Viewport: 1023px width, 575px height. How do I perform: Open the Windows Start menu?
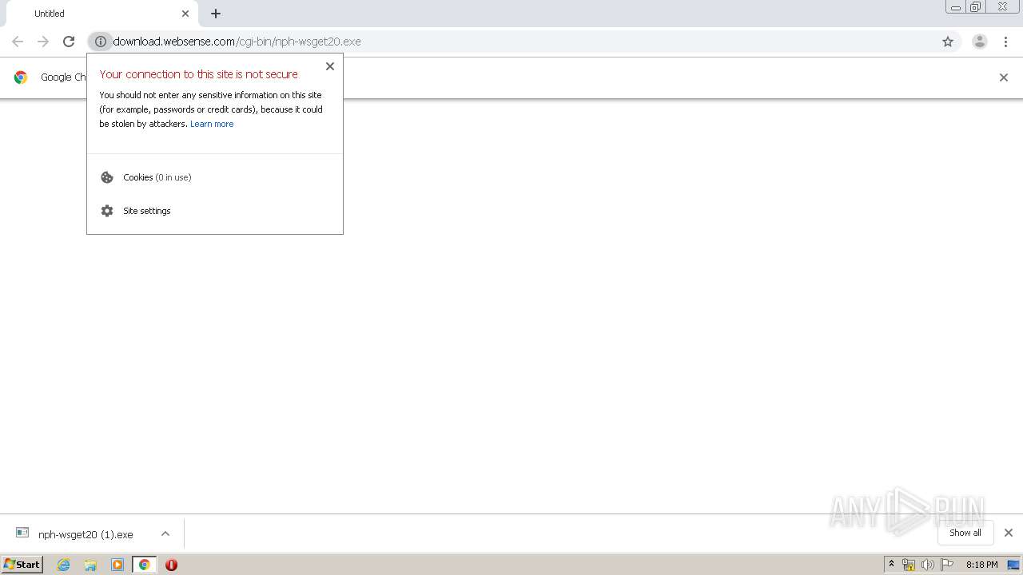[22, 565]
